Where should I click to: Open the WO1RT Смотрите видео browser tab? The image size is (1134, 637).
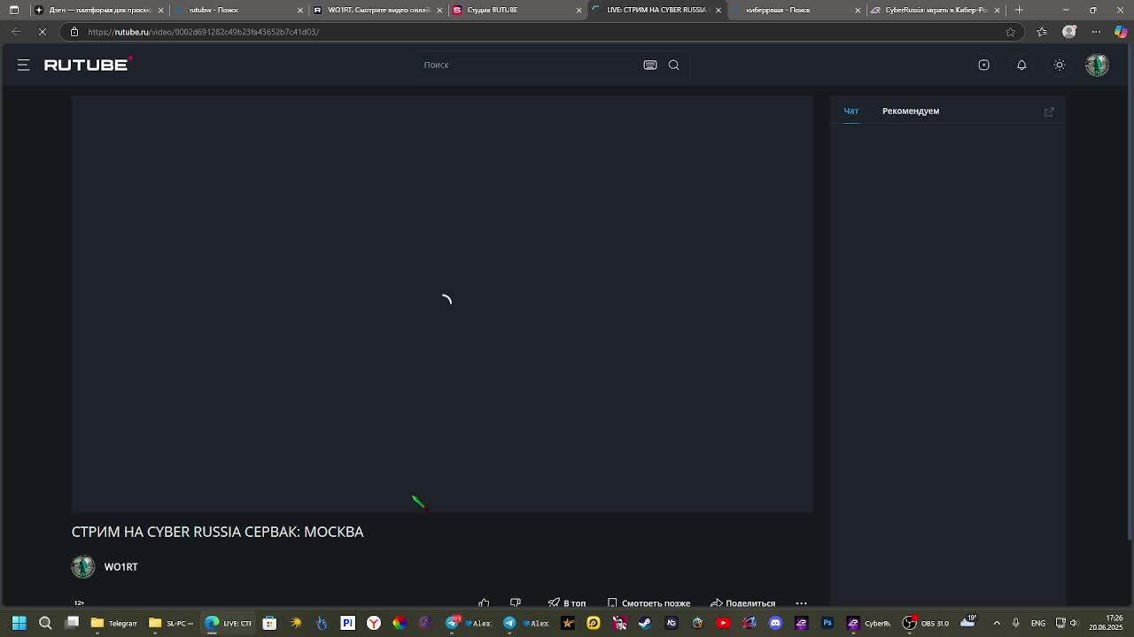coord(378,10)
